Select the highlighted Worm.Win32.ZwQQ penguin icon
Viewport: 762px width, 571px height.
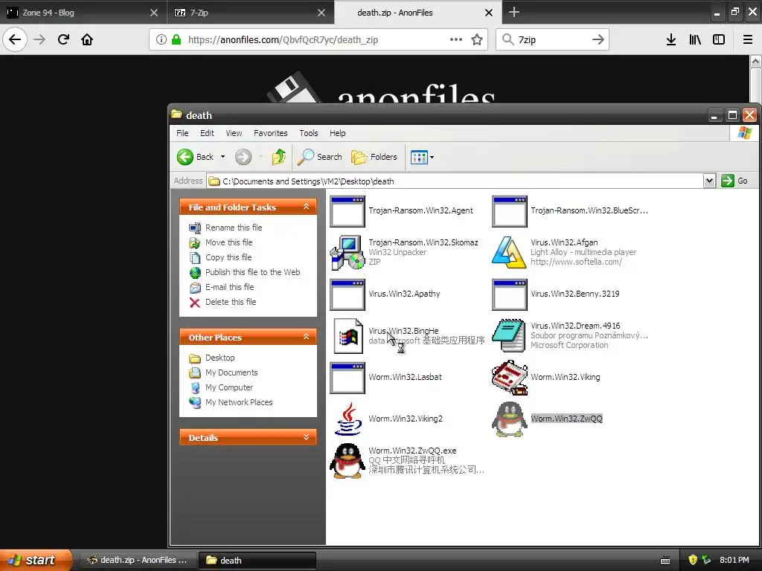(x=509, y=419)
